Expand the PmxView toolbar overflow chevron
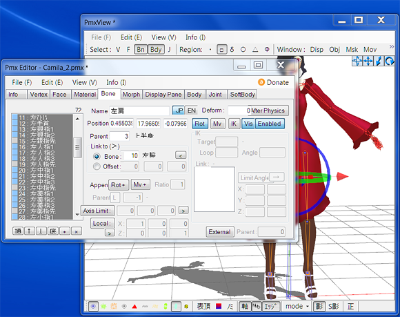Image resolution: width=400 pixels, height=317 pixels. click(391, 46)
